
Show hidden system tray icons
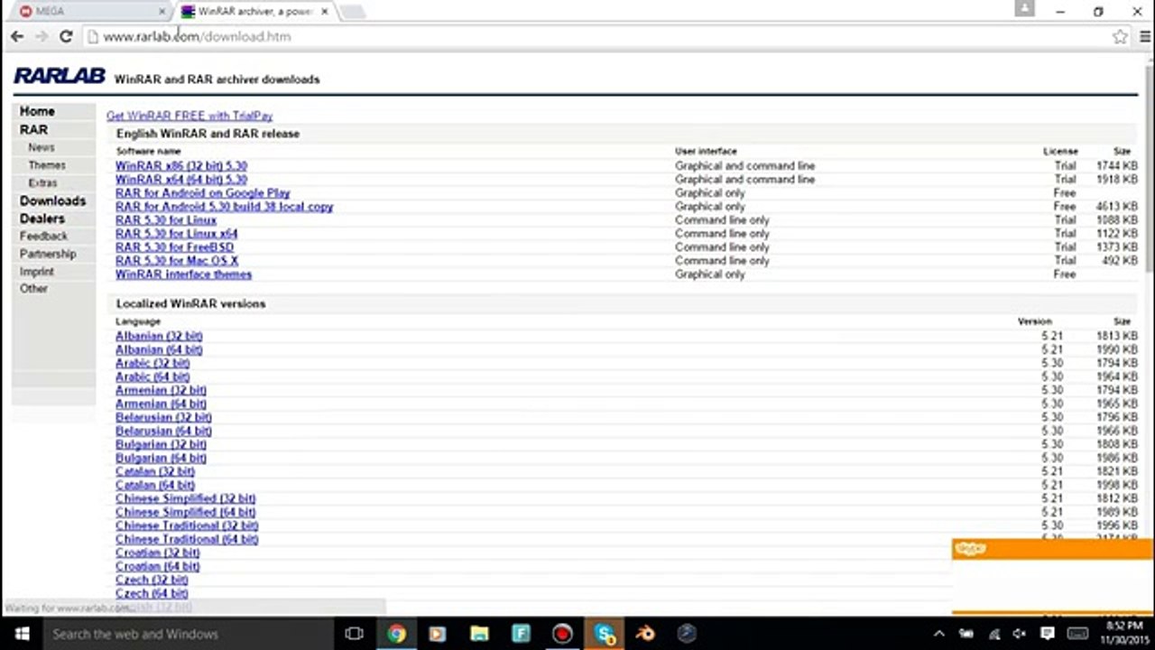938,634
